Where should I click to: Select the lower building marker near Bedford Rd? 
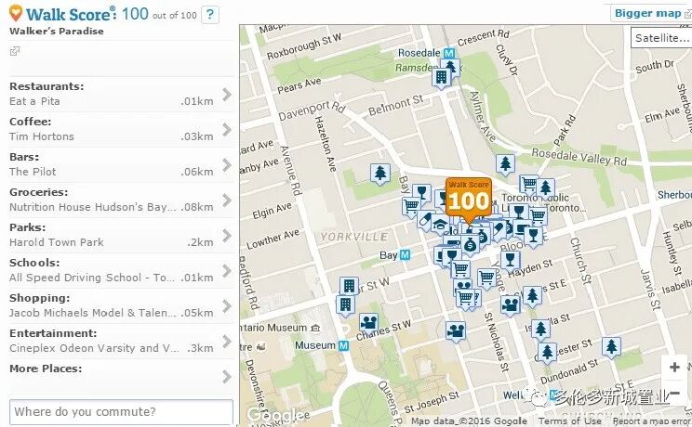tap(345, 305)
